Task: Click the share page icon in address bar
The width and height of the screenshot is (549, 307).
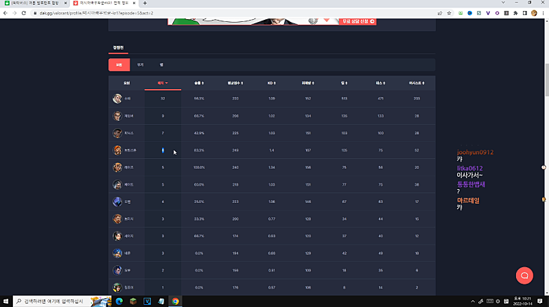Action: 440,13
